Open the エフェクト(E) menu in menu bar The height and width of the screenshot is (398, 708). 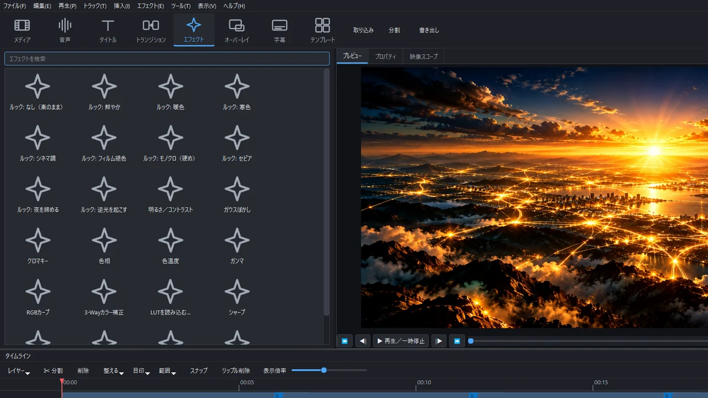150,6
